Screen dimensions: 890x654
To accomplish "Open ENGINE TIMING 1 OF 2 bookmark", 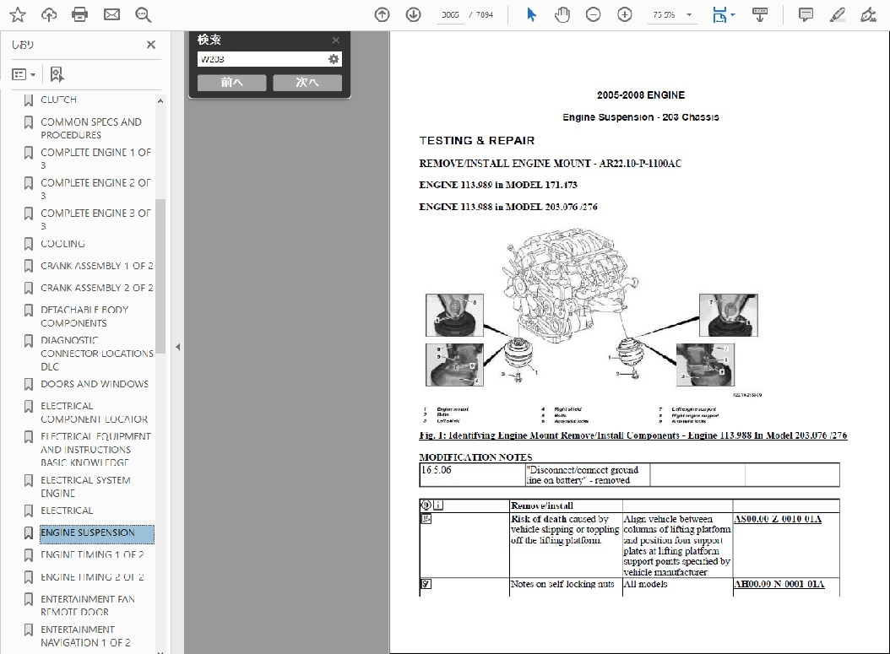I will 93,554.
